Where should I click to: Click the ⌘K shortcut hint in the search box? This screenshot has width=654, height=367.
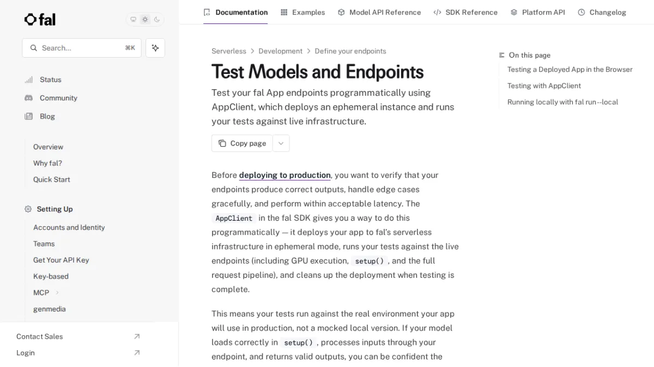tap(130, 48)
